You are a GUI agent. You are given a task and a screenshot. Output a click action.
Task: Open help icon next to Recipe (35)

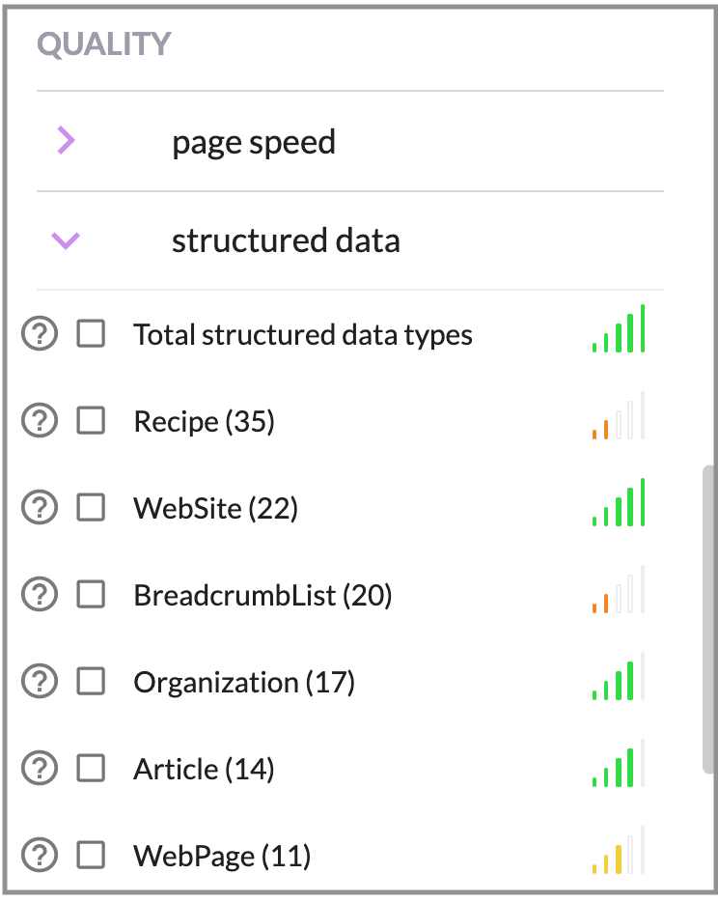pyautogui.click(x=40, y=422)
